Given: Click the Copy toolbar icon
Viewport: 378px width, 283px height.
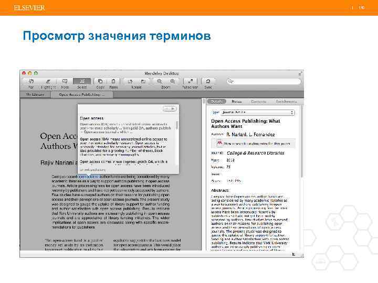Looking at the screenshot, I should (x=100, y=81).
